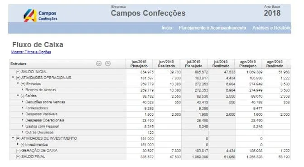Click Mostrar Filtros e Opções link
304x167 pixels.
(31, 52)
